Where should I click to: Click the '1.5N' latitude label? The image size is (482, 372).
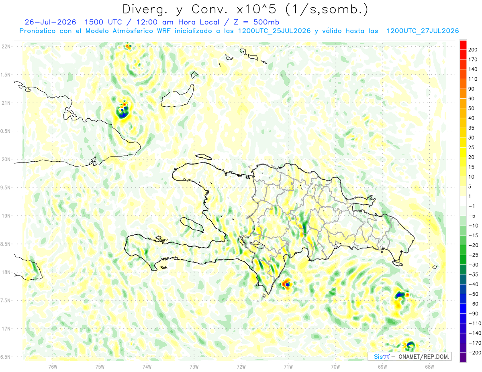(x=6, y=75)
